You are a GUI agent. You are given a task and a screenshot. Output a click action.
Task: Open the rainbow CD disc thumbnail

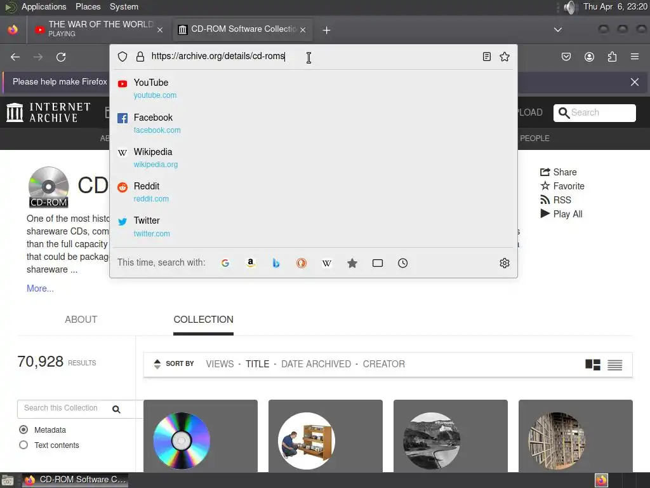182,440
